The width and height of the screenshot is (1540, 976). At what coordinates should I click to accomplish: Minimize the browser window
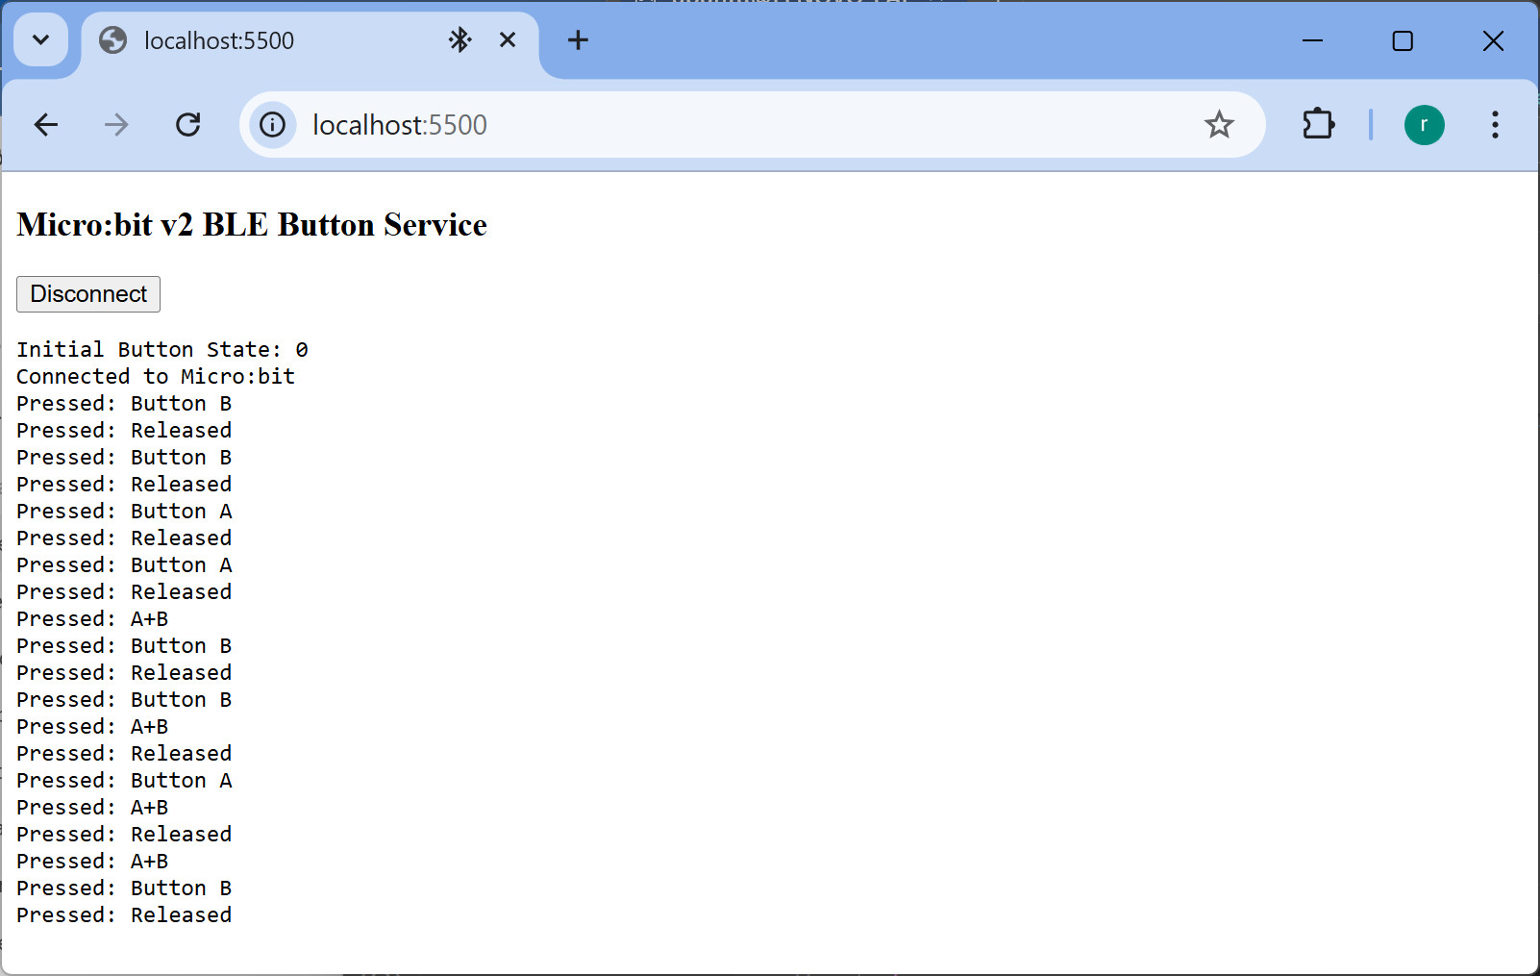click(1312, 40)
